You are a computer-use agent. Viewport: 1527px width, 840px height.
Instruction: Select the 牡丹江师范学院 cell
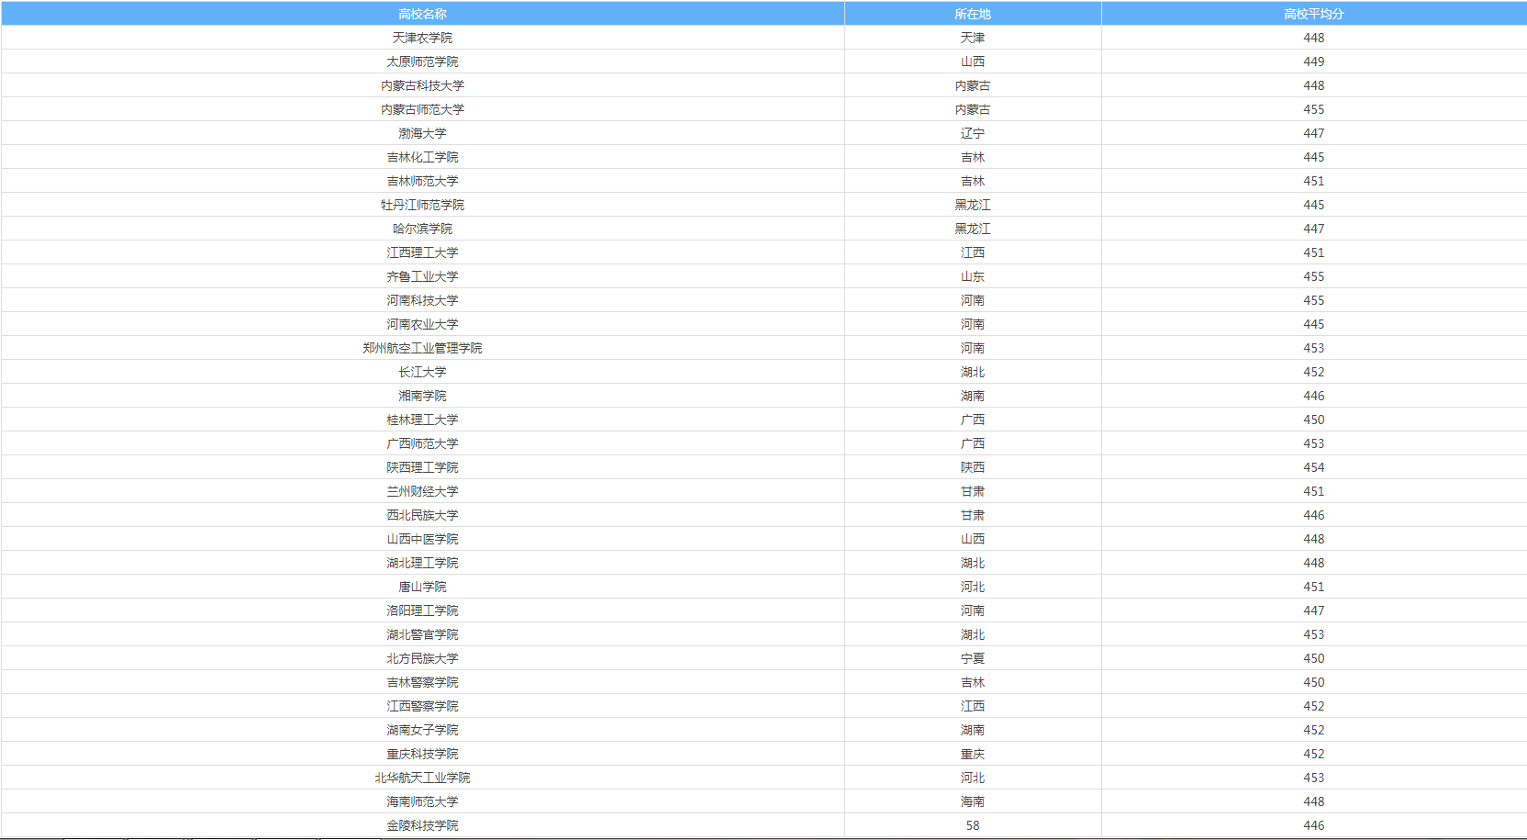point(422,205)
